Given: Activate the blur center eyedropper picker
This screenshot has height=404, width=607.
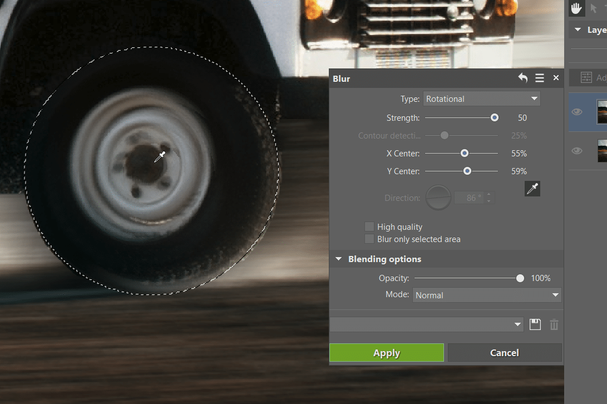Looking at the screenshot, I should click(x=532, y=189).
